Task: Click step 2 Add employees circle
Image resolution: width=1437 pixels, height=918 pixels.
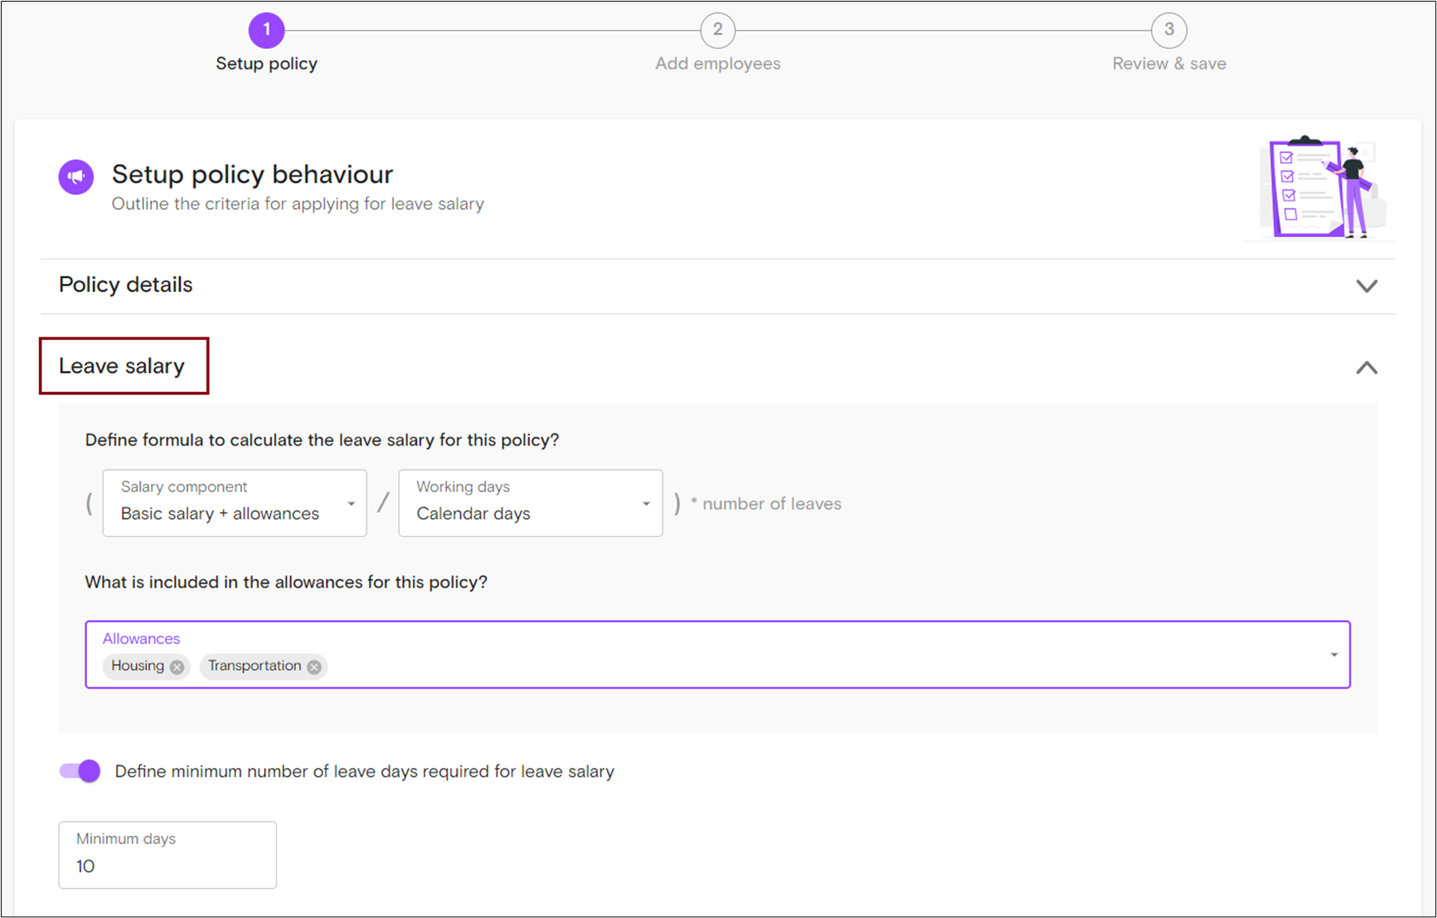Action: point(717,30)
